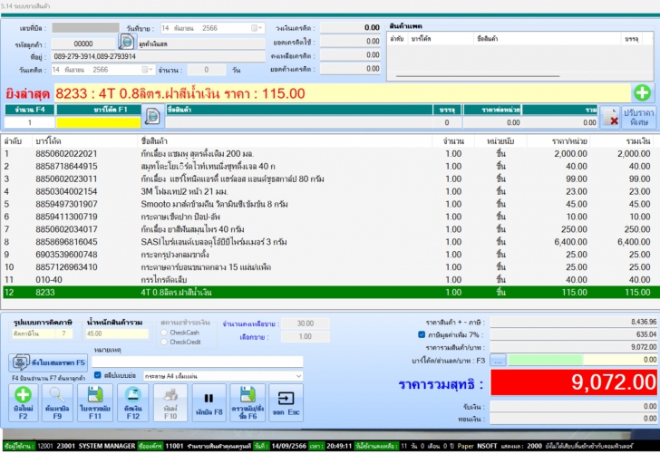The width and height of the screenshot is (660, 454).
Task: Click credit days count field showing 0
Action: coord(207,70)
